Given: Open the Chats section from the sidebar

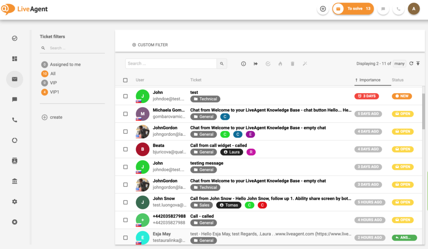Looking at the screenshot, I should tap(15, 99).
